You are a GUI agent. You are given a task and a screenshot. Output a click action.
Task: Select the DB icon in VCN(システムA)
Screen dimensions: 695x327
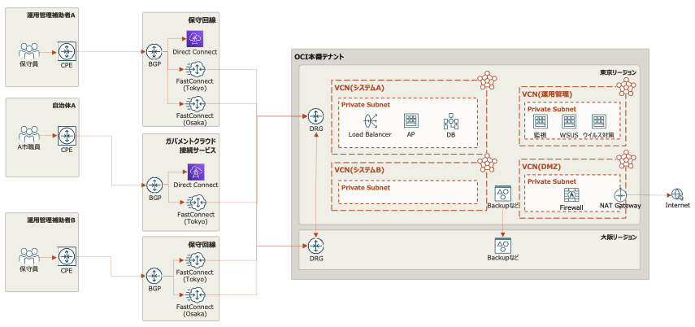coord(451,121)
